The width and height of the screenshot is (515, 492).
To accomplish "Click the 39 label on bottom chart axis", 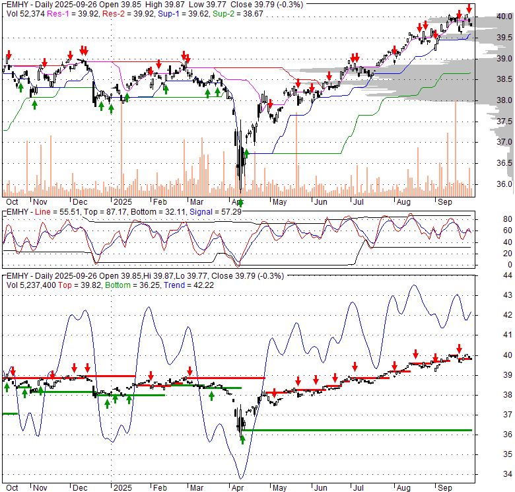I will coord(508,374).
